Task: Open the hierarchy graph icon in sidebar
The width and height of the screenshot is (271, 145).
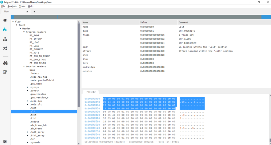Action: [5, 39]
